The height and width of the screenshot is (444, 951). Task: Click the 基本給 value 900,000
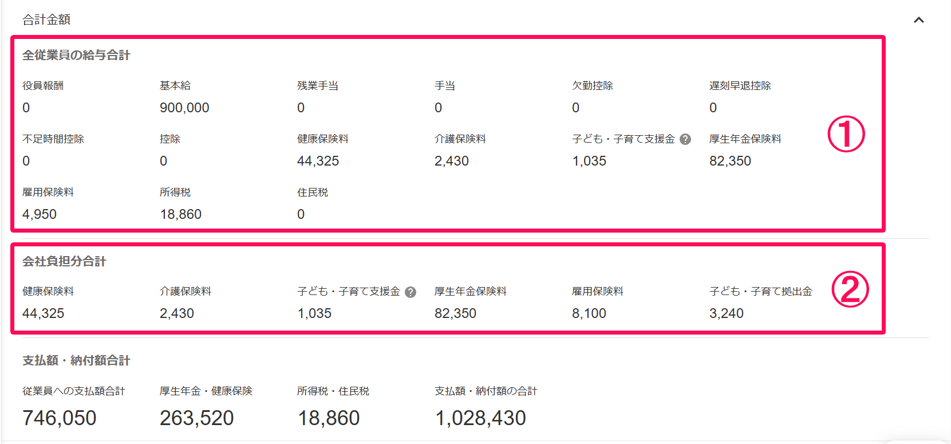pos(184,108)
